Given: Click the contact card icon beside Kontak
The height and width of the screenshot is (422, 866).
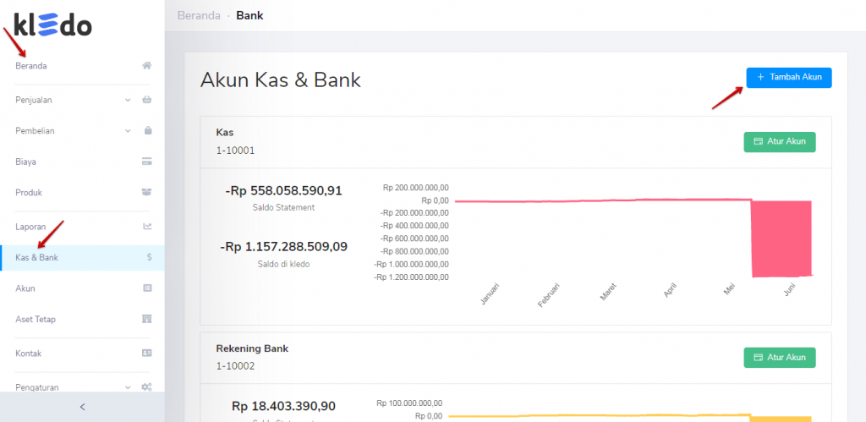Looking at the screenshot, I should 146,353.
